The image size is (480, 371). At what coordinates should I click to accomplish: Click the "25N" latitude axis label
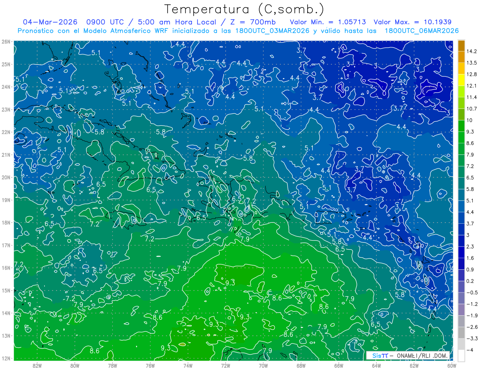point(6,64)
